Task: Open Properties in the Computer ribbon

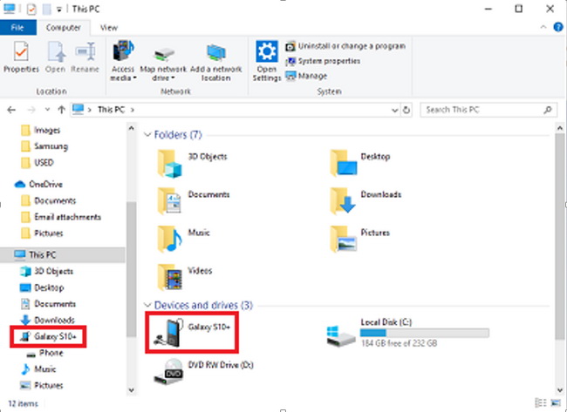Action: (21, 57)
